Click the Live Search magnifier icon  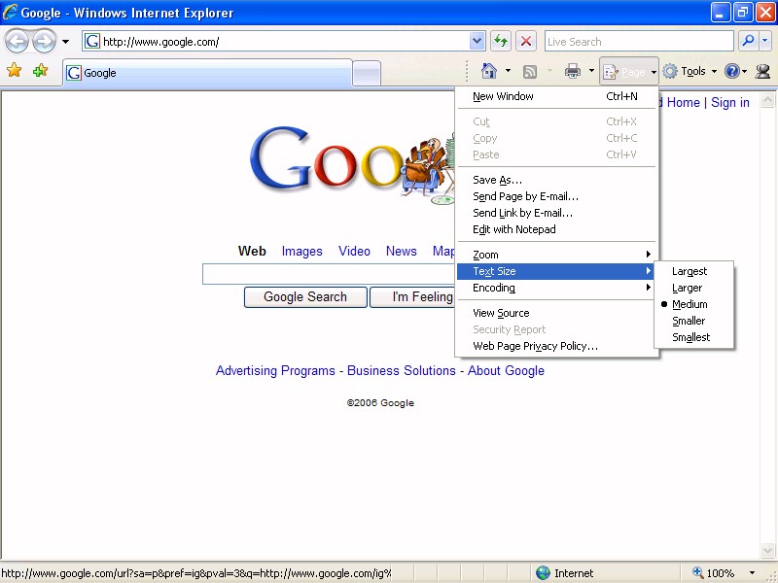748,41
